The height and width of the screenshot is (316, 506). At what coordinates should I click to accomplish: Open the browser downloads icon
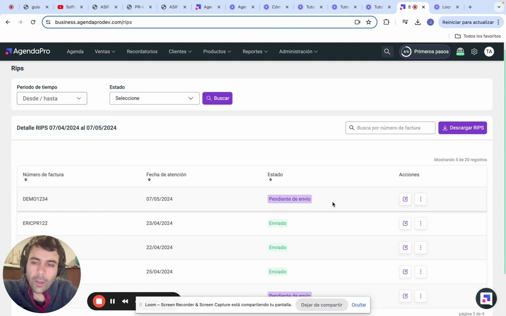tap(417, 22)
